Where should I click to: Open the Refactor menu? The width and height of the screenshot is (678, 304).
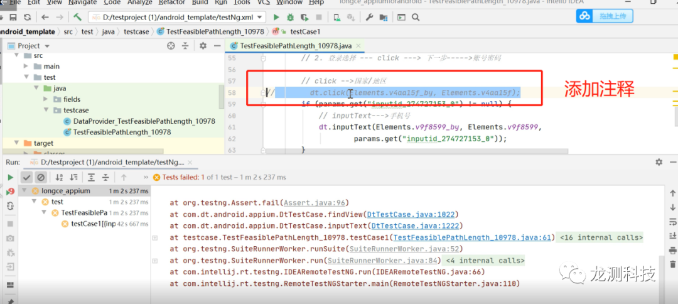(x=171, y=3)
